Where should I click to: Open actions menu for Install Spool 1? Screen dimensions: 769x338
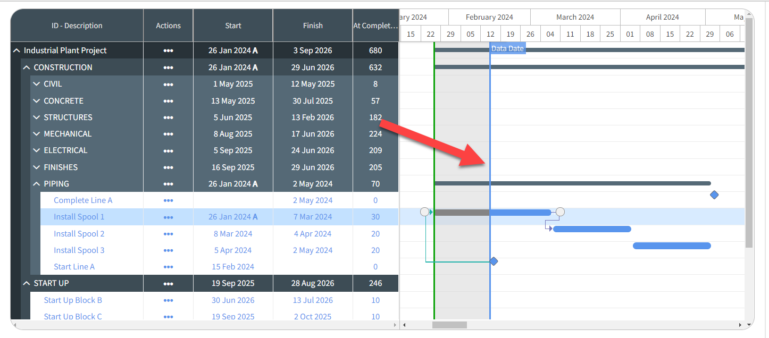pos(168,217)
